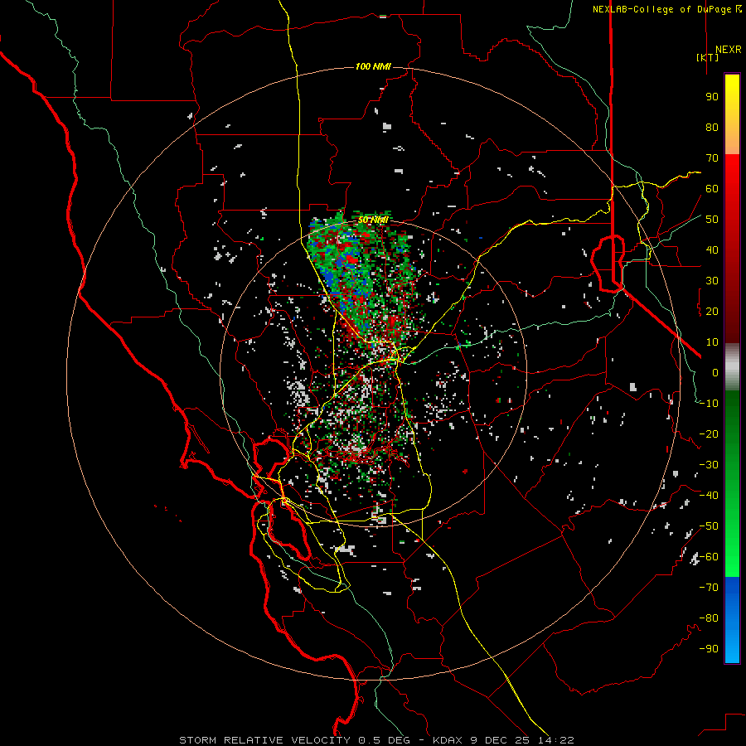Click the 0.5 DEG elevation text
The width and height of the screenshot is (746, 746).
point(384,740)
